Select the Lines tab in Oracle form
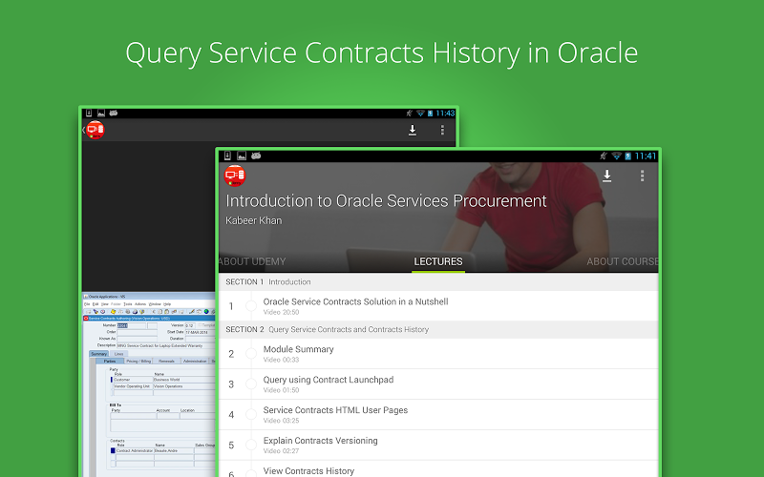The image size is (764, 477). click(x=118, y=354)
